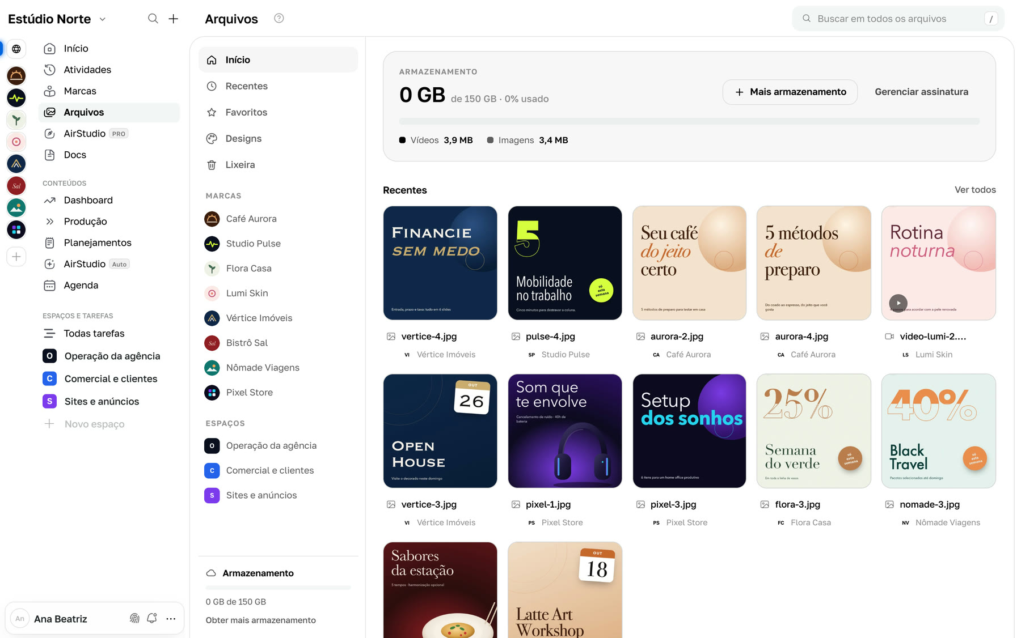Play the video-lumi-2 thumbnail
Image resolution: width=1021 pixels, height=638 pixels.
click(898, 303)
